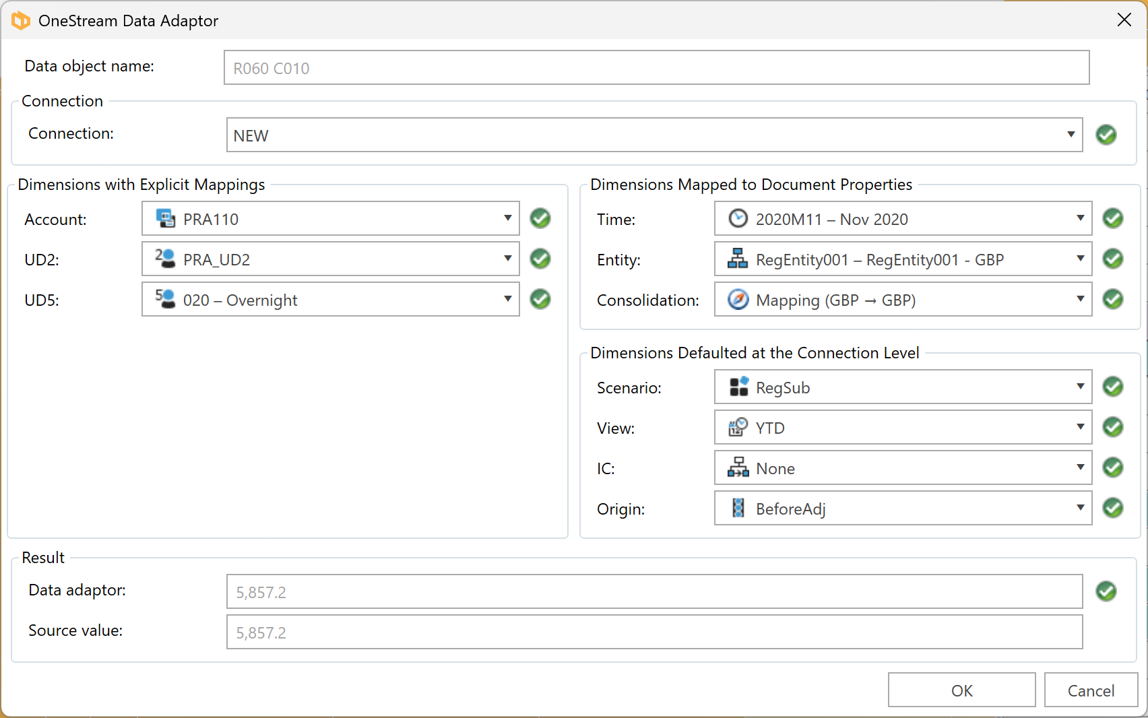Select the Mapping (GBP → GBP) text
This screenshot has width=1148, height=718.
click(x=836, y=300)
